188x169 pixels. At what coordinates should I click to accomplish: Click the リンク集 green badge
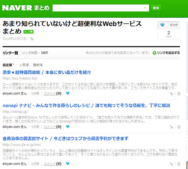point(29,32)
